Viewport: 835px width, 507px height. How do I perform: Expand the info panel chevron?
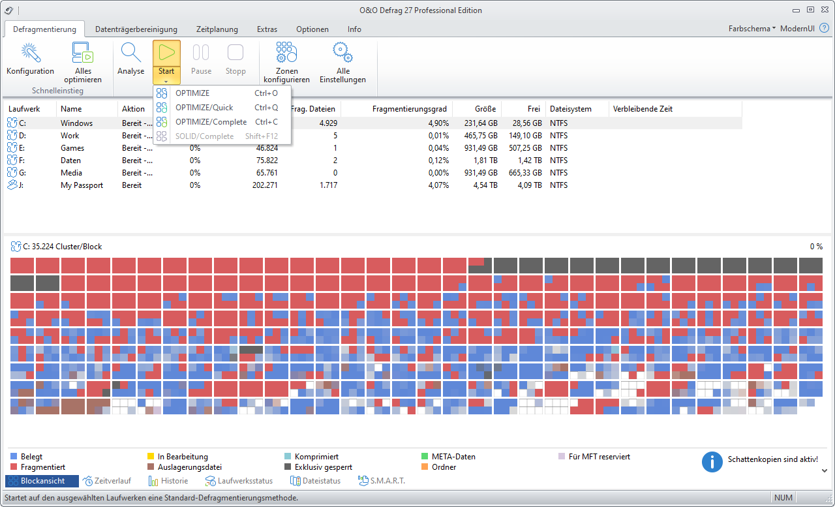pyautogui.click(x=825, y=470)
